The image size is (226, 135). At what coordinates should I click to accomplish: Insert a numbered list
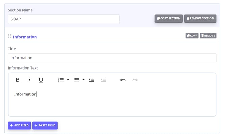(61, 80)
